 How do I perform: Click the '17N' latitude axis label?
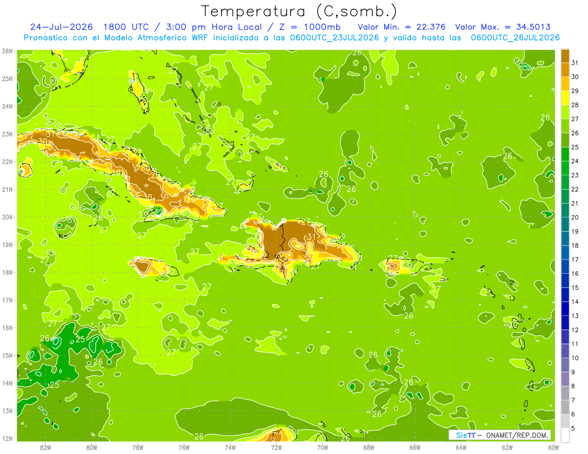point(7,300)
